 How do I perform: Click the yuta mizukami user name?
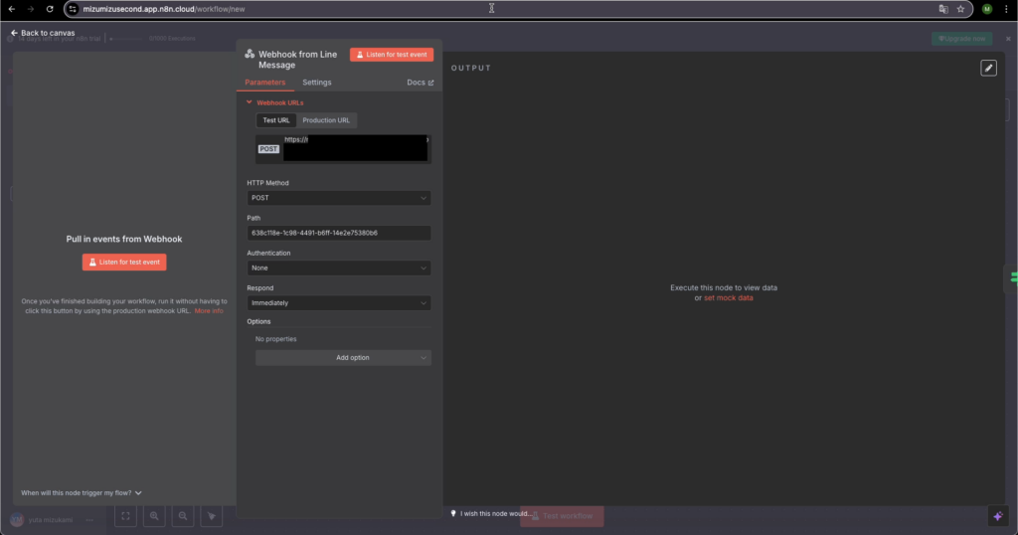point(51,519)
